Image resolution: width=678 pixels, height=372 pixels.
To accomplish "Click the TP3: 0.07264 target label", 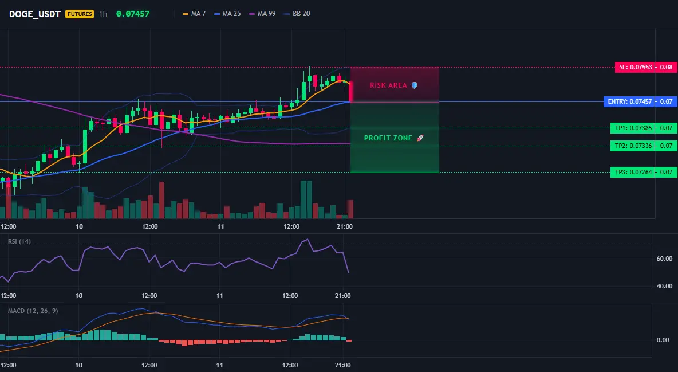I will click(x=633, y=172).
